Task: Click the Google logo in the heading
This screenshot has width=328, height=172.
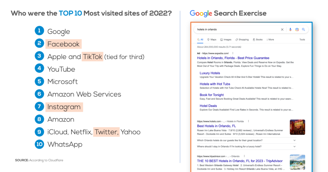Action: tap(201, 13)
